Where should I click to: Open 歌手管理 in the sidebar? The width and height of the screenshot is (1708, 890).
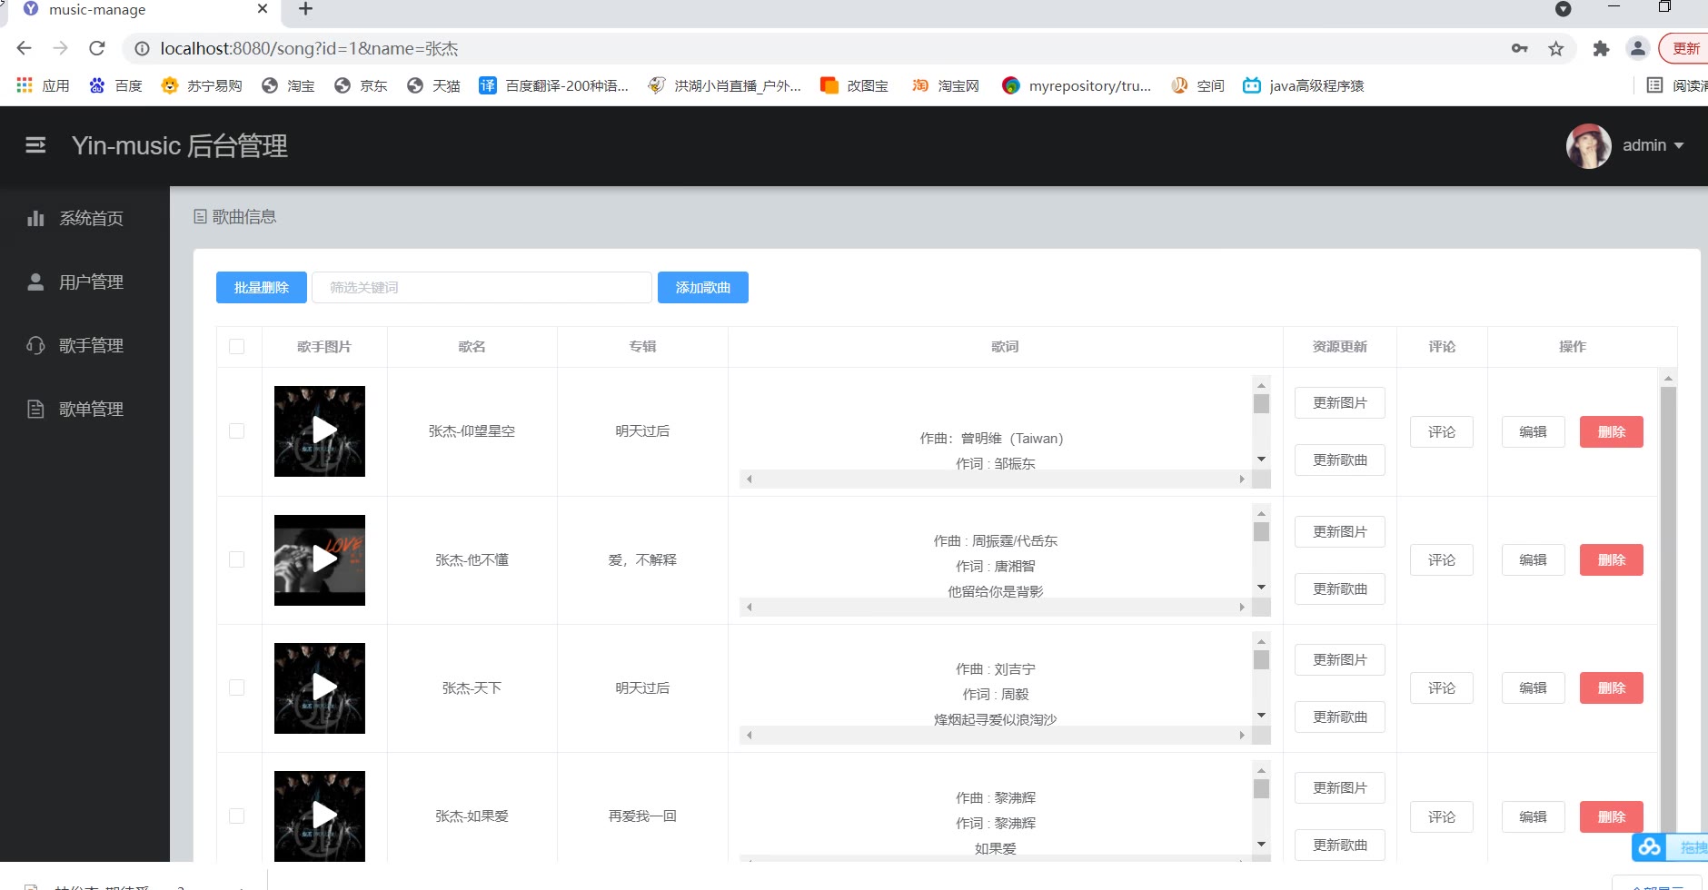[90, 346]
